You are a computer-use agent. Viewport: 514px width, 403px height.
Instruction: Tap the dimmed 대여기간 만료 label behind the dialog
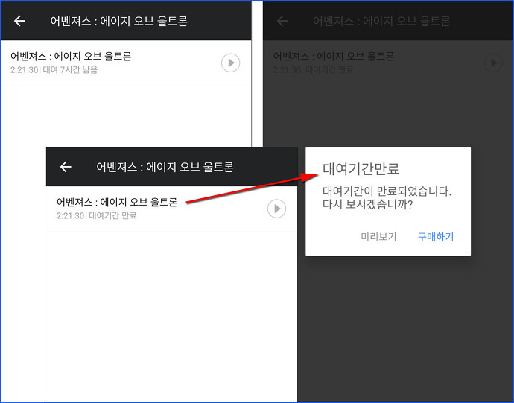coord(329,69)
